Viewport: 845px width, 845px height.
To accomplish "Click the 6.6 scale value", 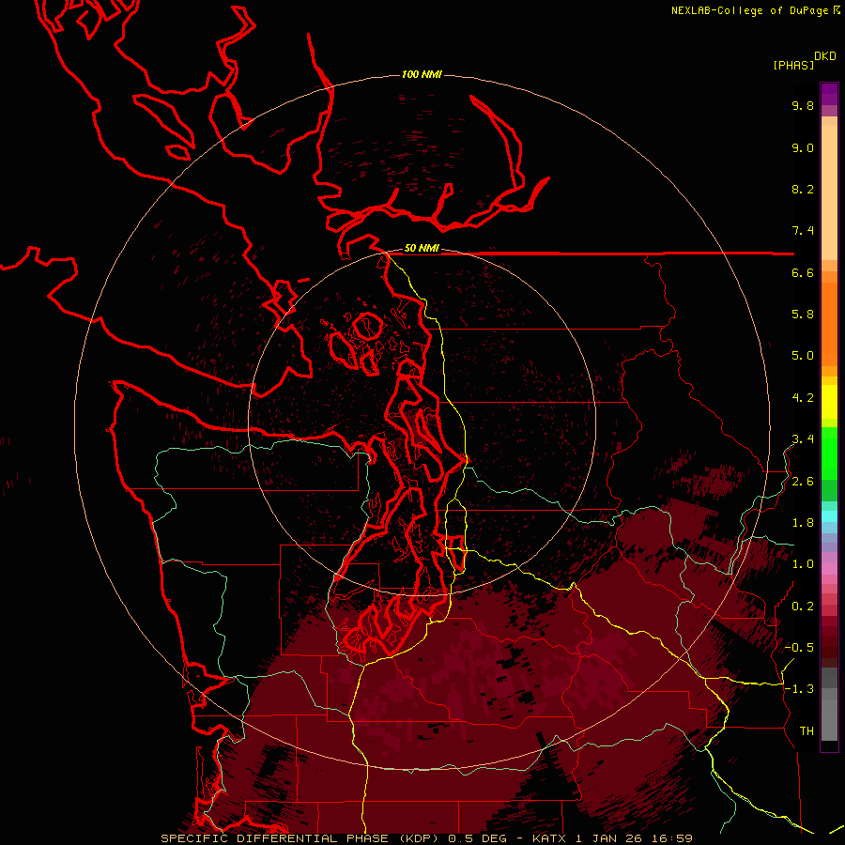I will pos(803,272).
